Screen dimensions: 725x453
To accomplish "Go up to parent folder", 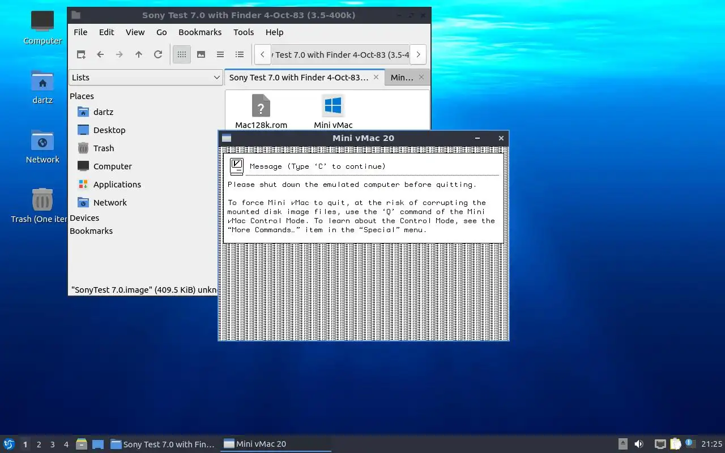I will (139, 55).
